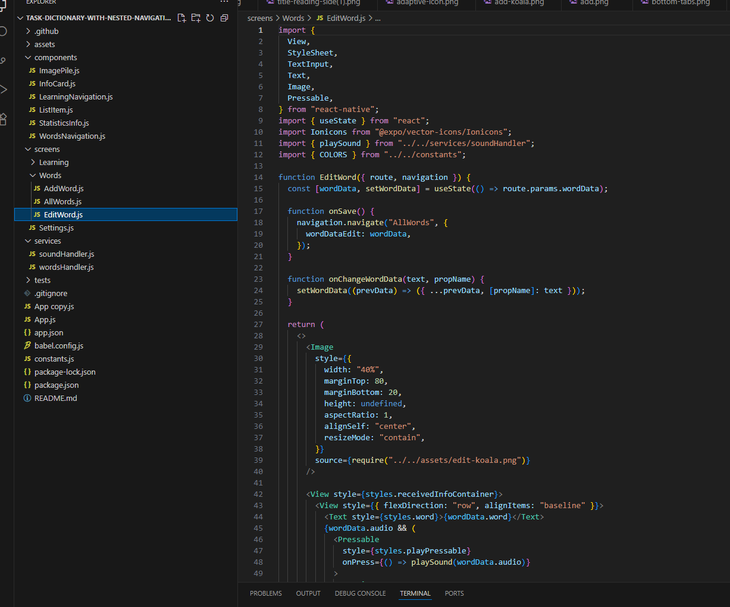
Task: Open WordsNavigation.js file
Action: pos(72,136)
